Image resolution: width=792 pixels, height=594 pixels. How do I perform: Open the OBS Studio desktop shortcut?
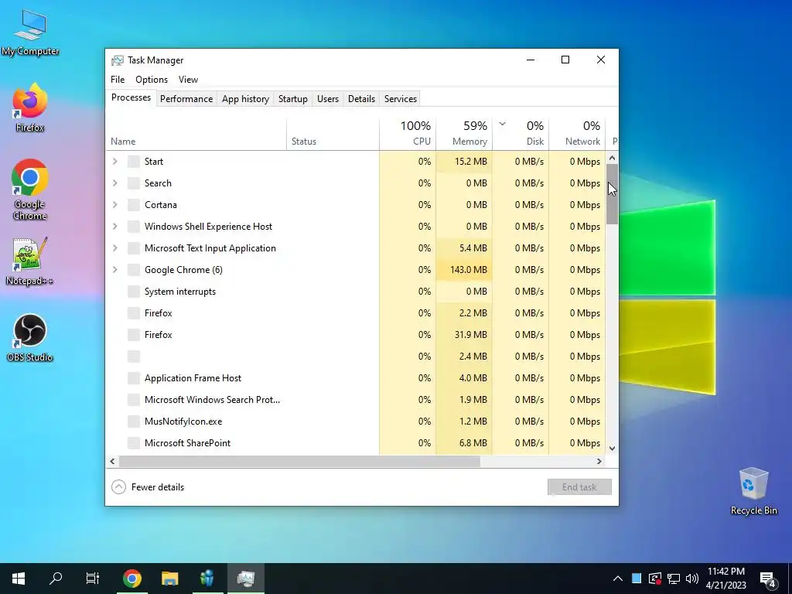pyautogui.click(x=30, y=338)
